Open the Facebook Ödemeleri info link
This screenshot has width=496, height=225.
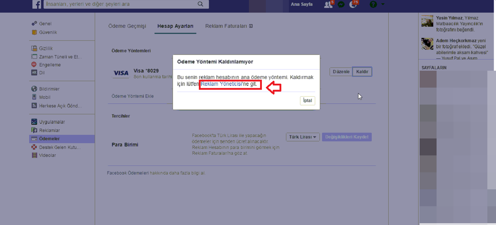point(128,173)
